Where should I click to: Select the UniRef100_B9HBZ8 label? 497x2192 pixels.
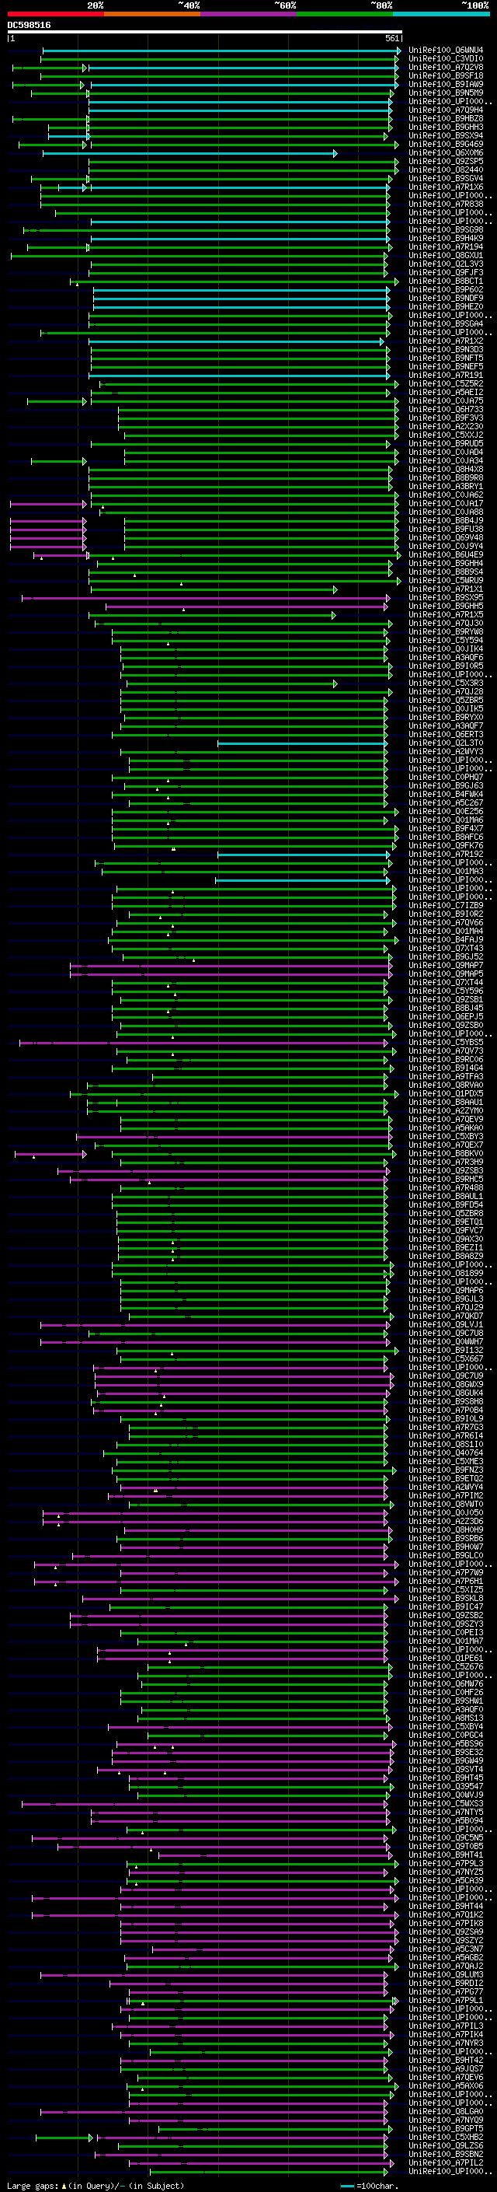[x=446, y=118]
